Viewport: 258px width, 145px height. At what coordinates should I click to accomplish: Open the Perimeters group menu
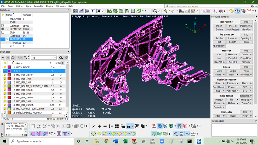[227, 34]
